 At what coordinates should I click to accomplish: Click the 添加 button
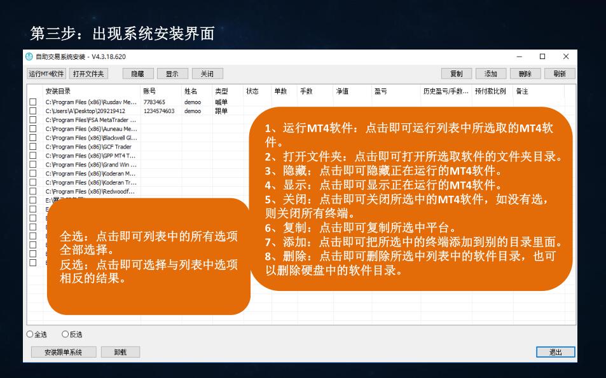point(490,74)
